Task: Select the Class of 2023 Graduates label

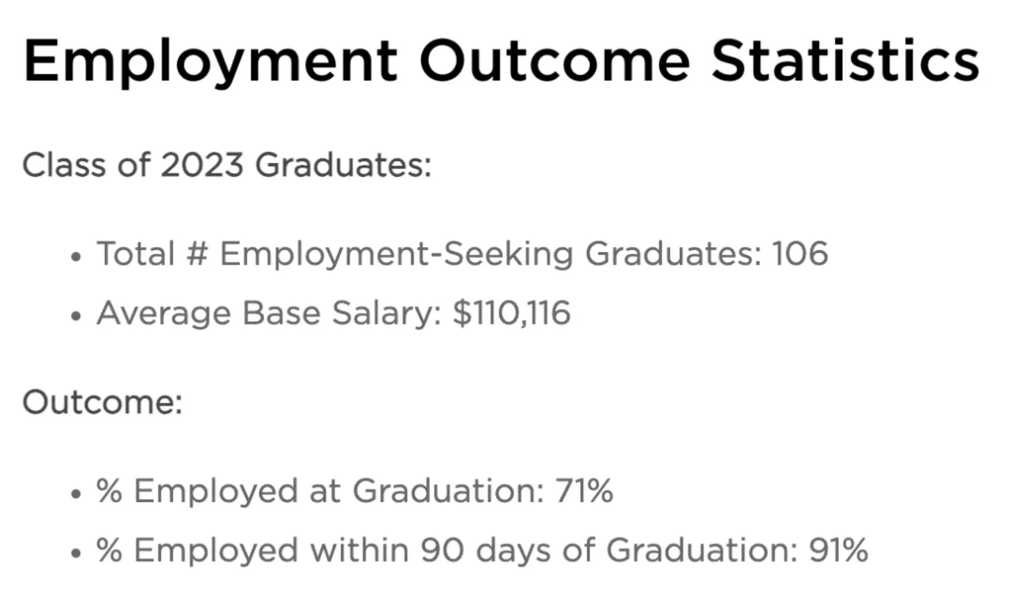Action: point(227,165)
